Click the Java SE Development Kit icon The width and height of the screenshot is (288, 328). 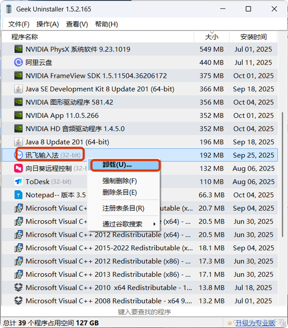coord(19,89)
